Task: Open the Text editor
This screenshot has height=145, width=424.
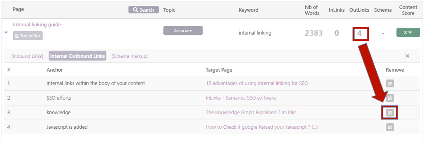Action: coord(28,36)
